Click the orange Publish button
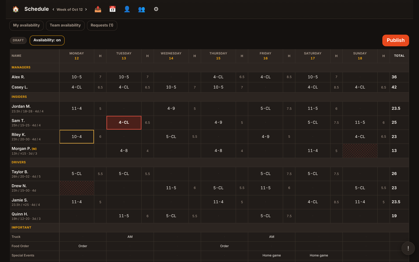The width and height of the screenshot is (419, 262). tap(395, 40)
